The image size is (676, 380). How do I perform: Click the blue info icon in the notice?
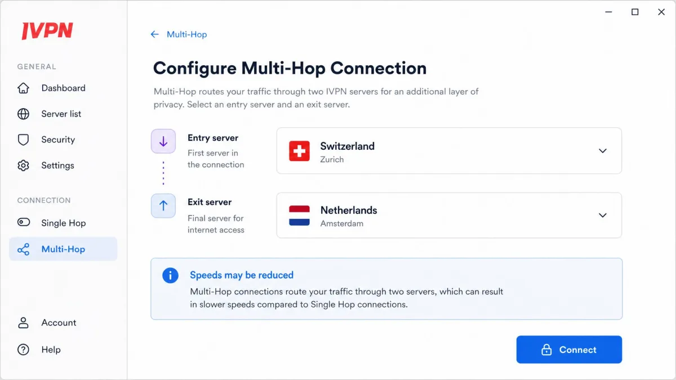(x=170, y=275)
